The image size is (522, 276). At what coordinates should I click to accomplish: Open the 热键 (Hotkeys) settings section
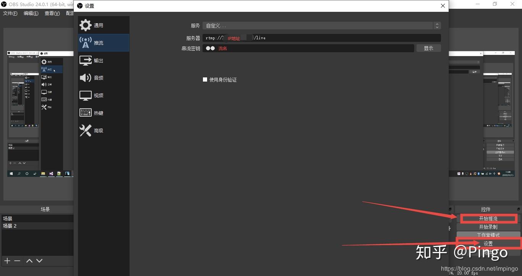pyautogui.click(x=98, y=112)
